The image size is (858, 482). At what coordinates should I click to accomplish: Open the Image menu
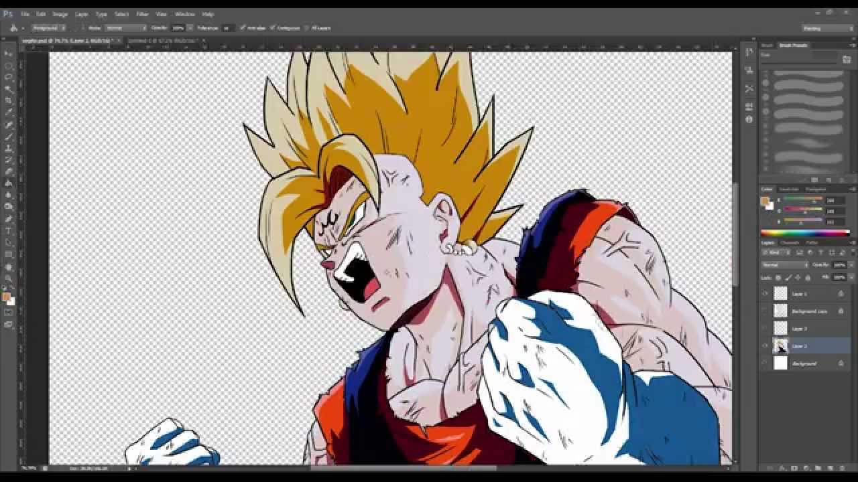coord(60,14)
